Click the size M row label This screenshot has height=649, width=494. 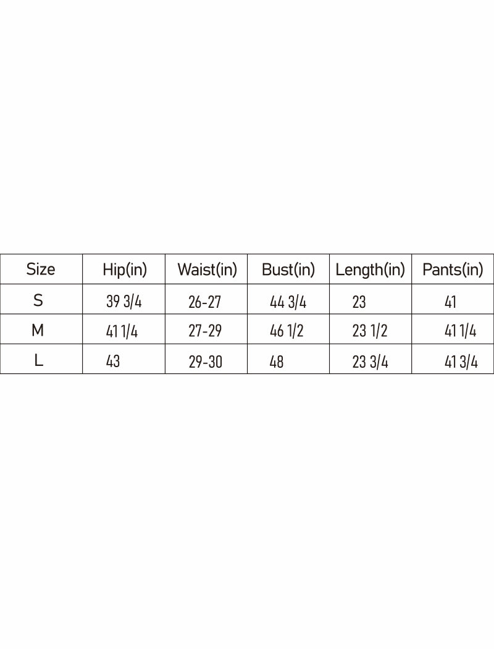38,331
